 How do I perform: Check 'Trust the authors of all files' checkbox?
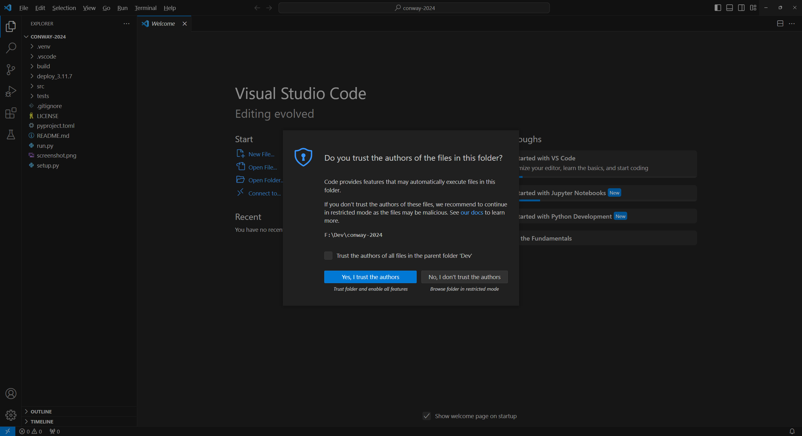(328, 256)
